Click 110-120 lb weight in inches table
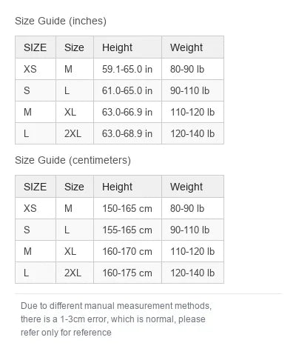Image resolution: width=296 pixels, height=363 pixels. (x=192, y=112)
